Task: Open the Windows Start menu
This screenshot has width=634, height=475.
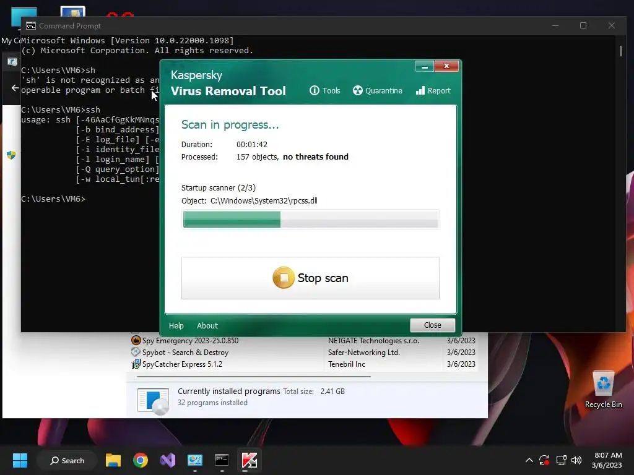Action: (x=20, y=460)
